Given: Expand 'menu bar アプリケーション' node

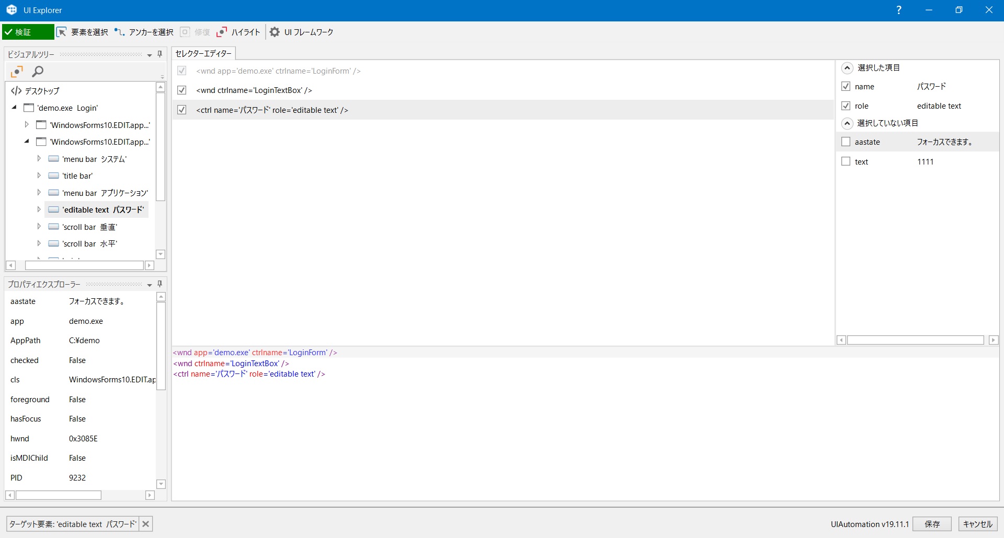Looking at the screenshot, I should [x=39, y=192].
